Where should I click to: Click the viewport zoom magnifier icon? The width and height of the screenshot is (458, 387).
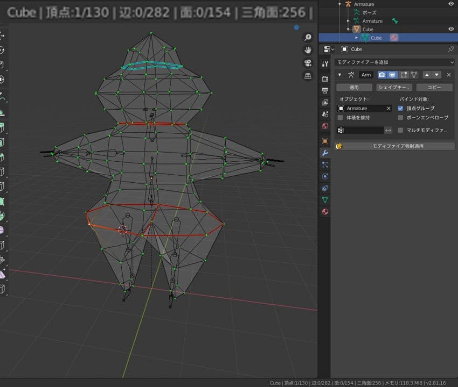click(308, 37)
